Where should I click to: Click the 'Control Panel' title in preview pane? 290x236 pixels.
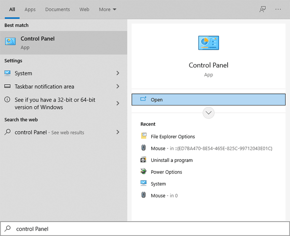pyautogui.click(x=208, y=65)
